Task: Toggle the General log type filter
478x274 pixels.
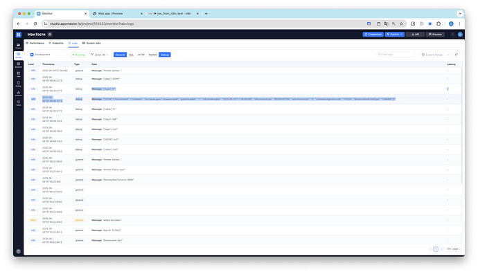Action: click(x=120, y=55)
